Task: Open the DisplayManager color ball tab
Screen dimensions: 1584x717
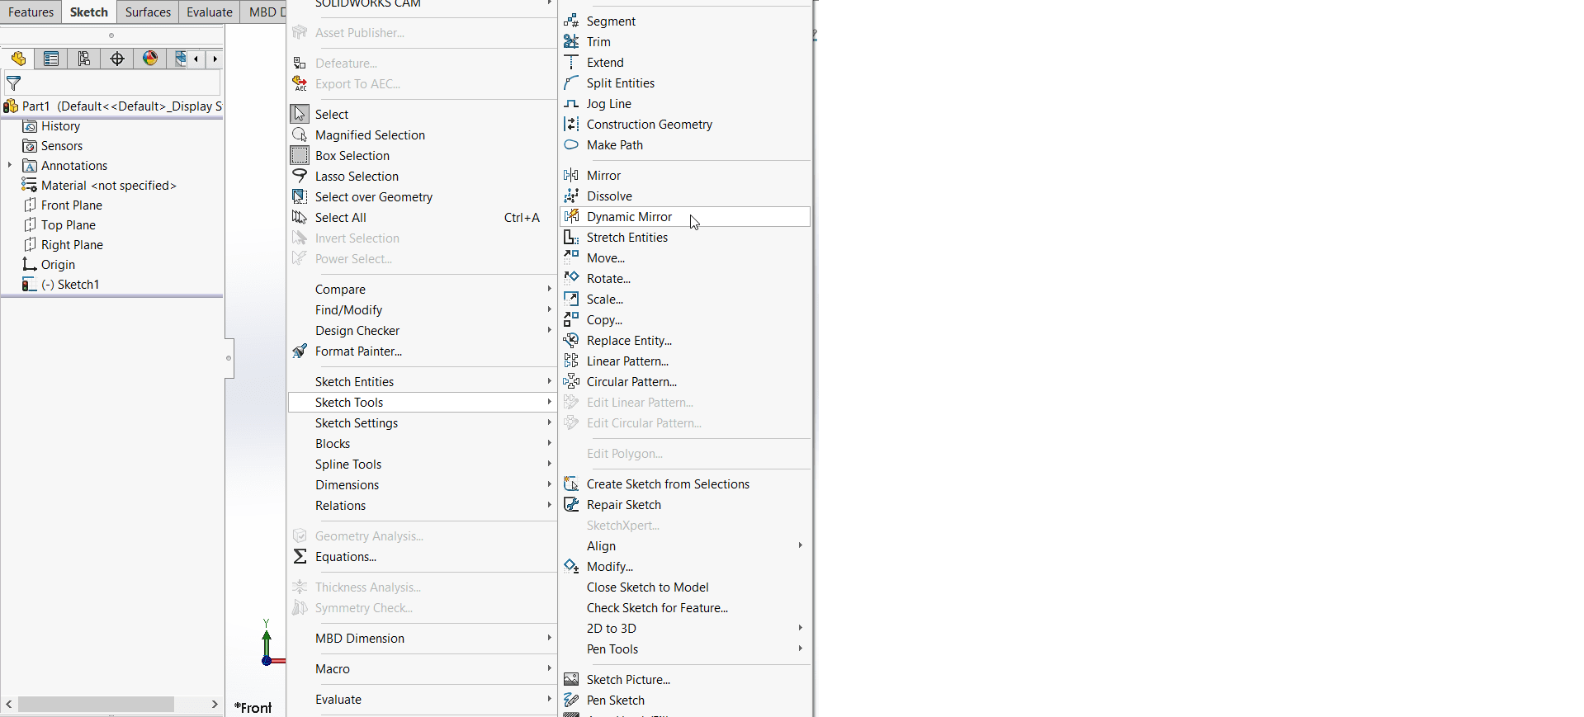Action: 150,59
